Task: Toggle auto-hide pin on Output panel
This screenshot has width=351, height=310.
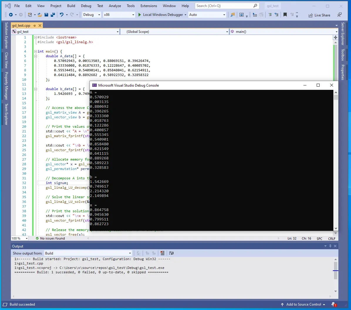Action: 330,246
